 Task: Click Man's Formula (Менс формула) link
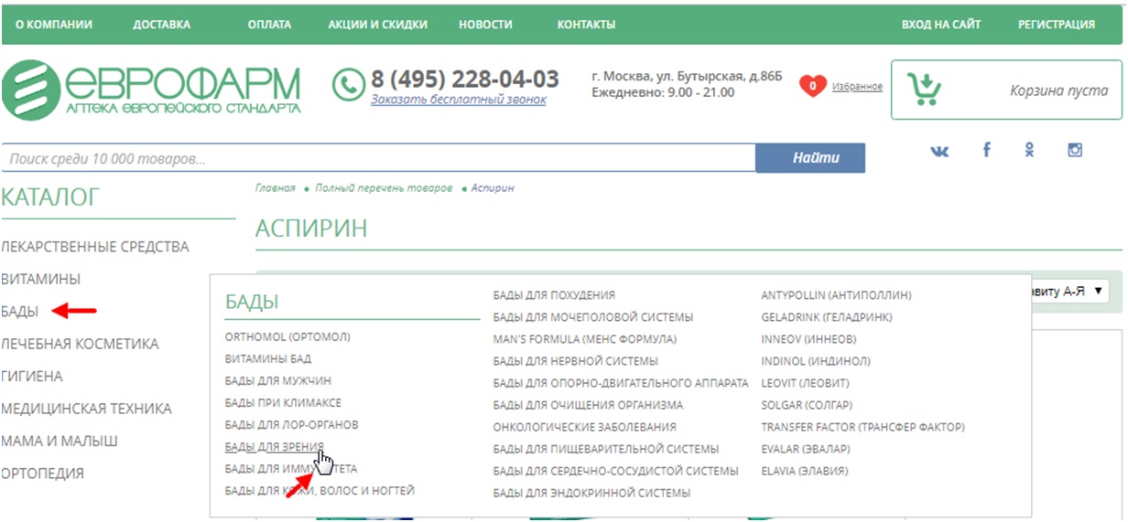pyautogui.click(x=585, y=339)
